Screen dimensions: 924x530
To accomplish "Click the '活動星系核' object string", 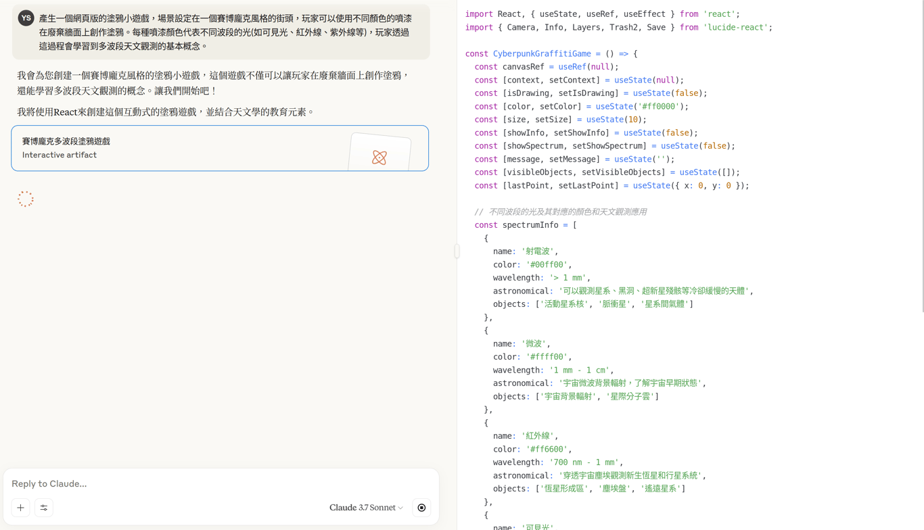I will [x=563, y=304].
